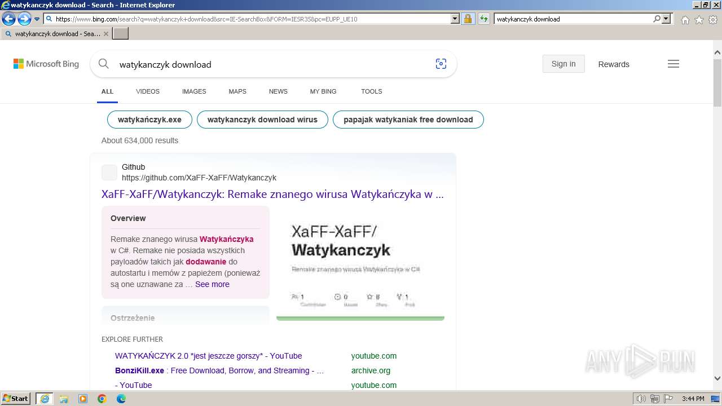
Task: Open the Rewards link
Action: [x=614, y=64]
